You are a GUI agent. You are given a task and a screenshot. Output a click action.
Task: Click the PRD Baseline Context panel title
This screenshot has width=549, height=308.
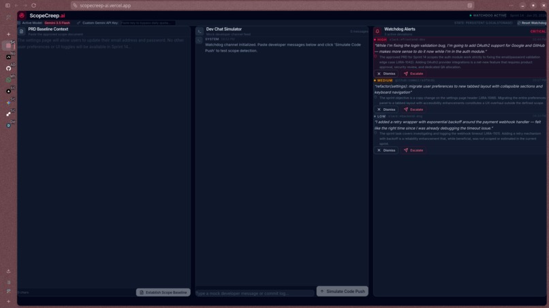pos(48,29)
